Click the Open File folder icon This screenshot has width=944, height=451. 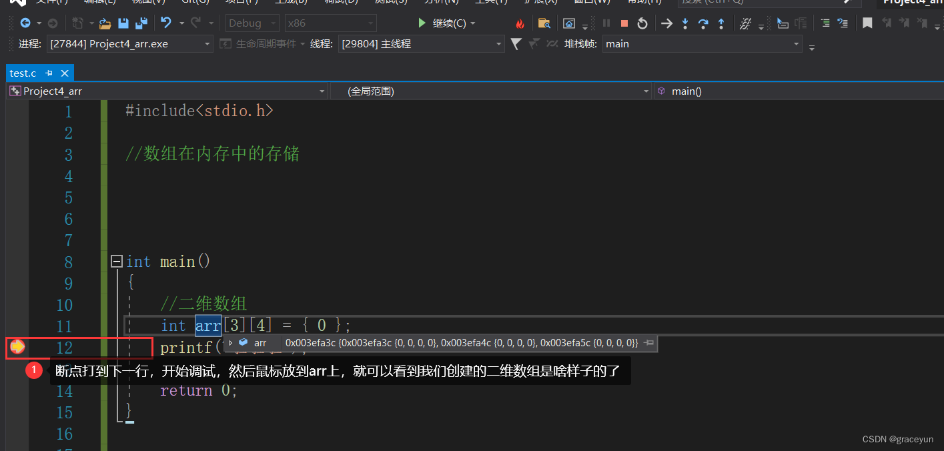click(x=105, y=23)
